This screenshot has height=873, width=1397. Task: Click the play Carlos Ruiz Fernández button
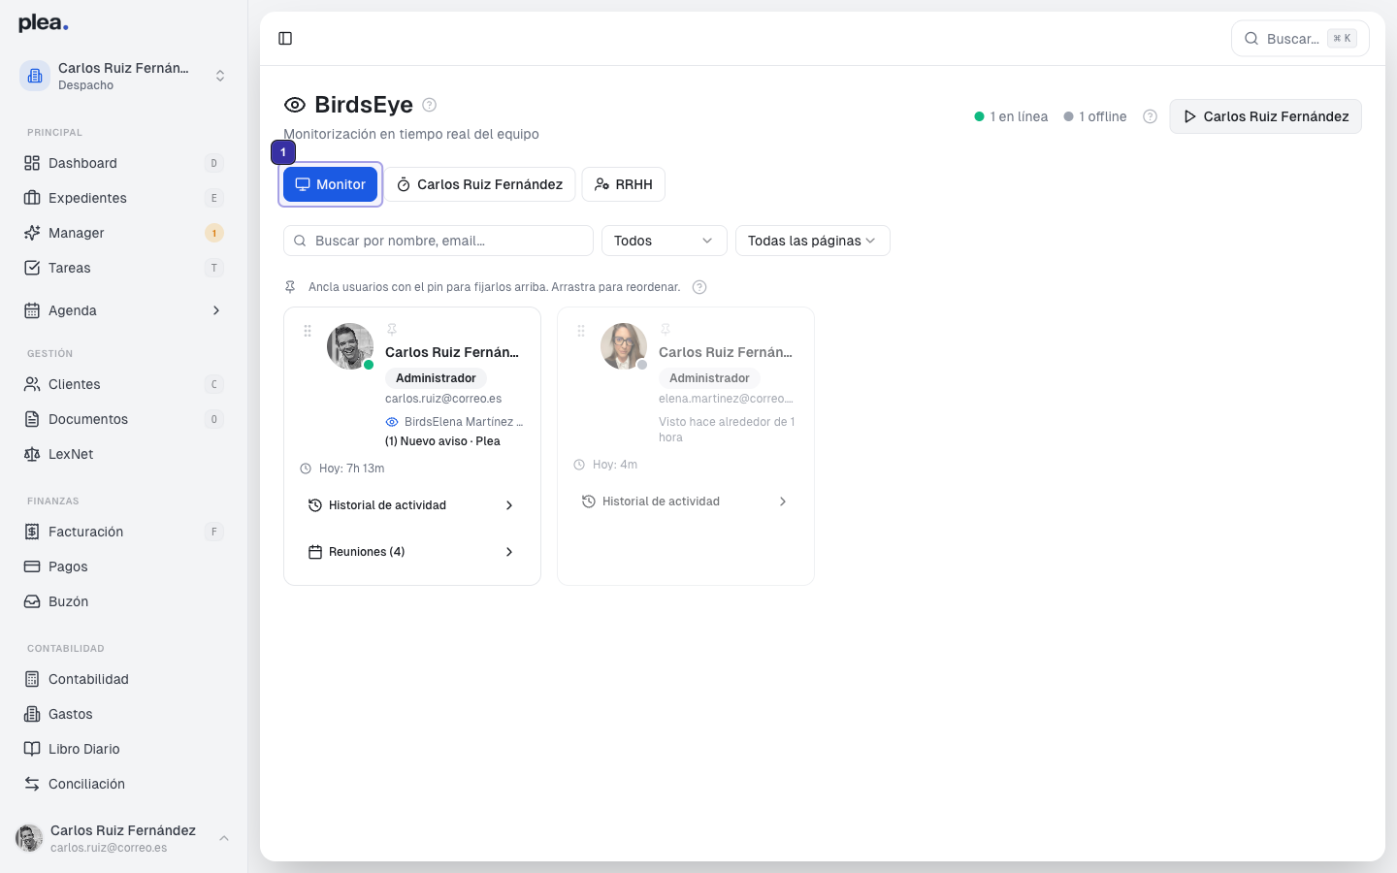pos(1265,116)
